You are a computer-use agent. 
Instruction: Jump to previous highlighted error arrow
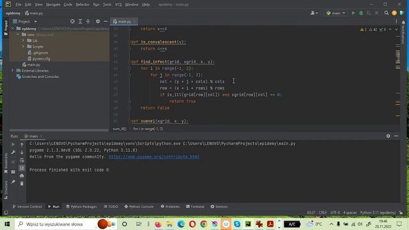390,29
